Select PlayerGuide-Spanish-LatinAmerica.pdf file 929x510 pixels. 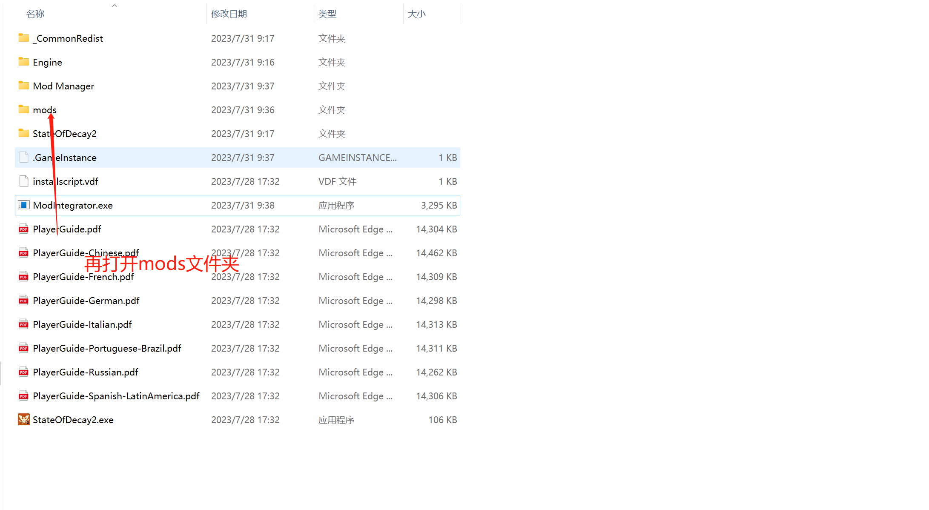point(116,396)
